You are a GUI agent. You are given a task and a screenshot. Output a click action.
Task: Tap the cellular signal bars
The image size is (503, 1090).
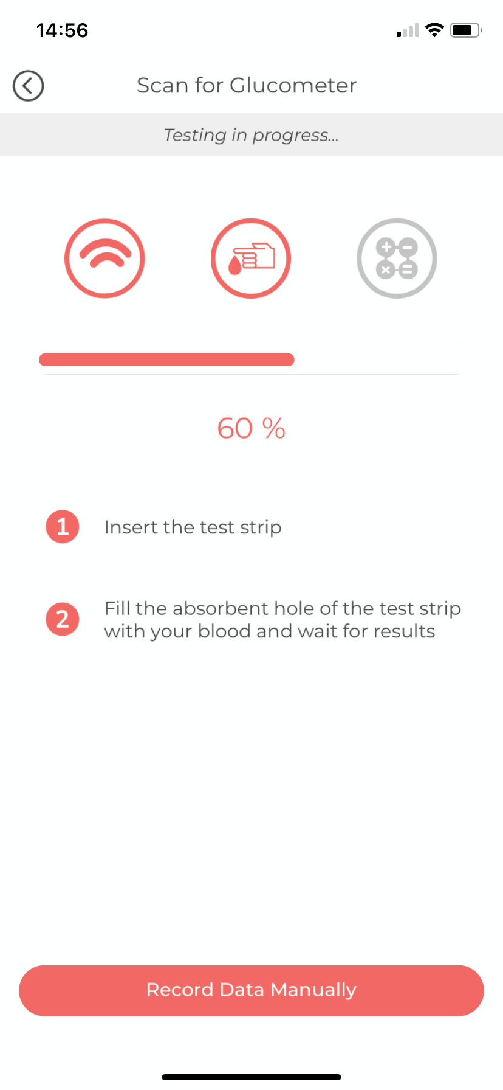(408, 30)
